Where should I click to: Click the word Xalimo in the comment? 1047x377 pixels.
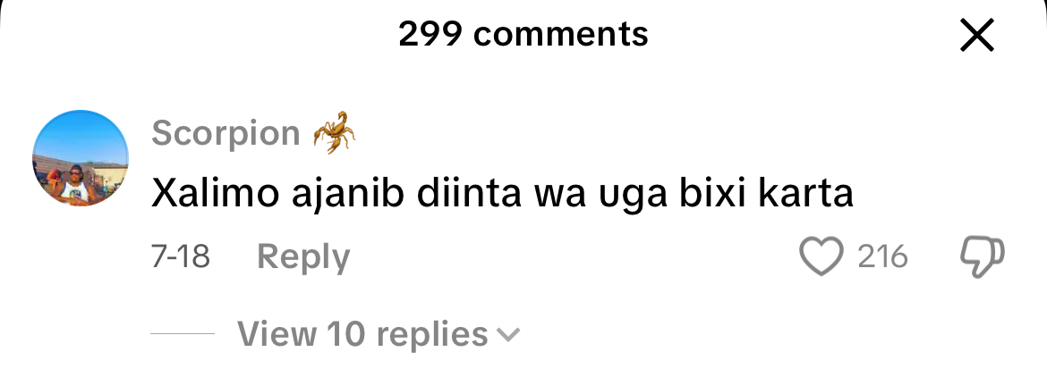coord(216,195)
